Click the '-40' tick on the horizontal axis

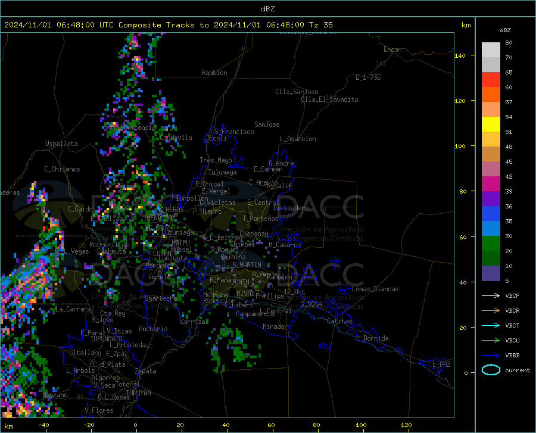click(43, 425)
